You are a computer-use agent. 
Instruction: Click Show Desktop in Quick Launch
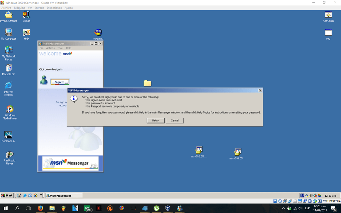(x=19, y=195)
